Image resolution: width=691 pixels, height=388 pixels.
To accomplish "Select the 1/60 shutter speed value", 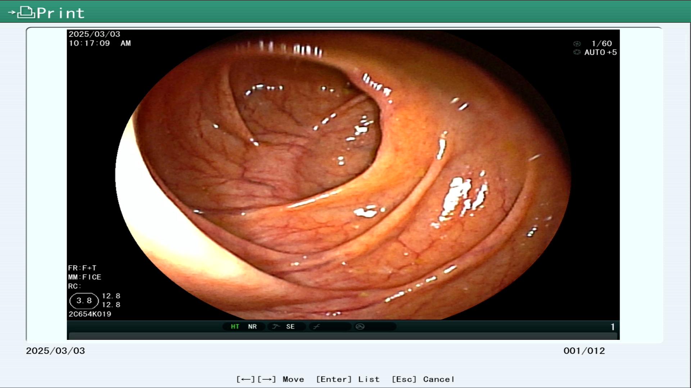I will pyautogui.click(x=601, y=43).
